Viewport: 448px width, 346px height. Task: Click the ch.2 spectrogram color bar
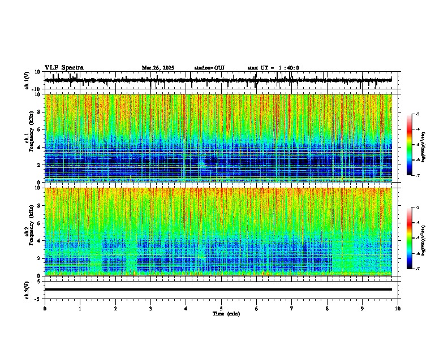pos(409,238)
